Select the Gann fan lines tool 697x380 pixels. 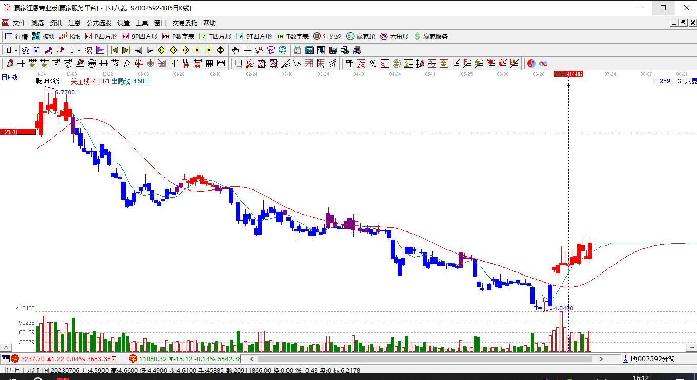point(250,64)
